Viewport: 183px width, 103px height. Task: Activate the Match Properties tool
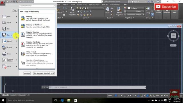(x=120, y=11)
